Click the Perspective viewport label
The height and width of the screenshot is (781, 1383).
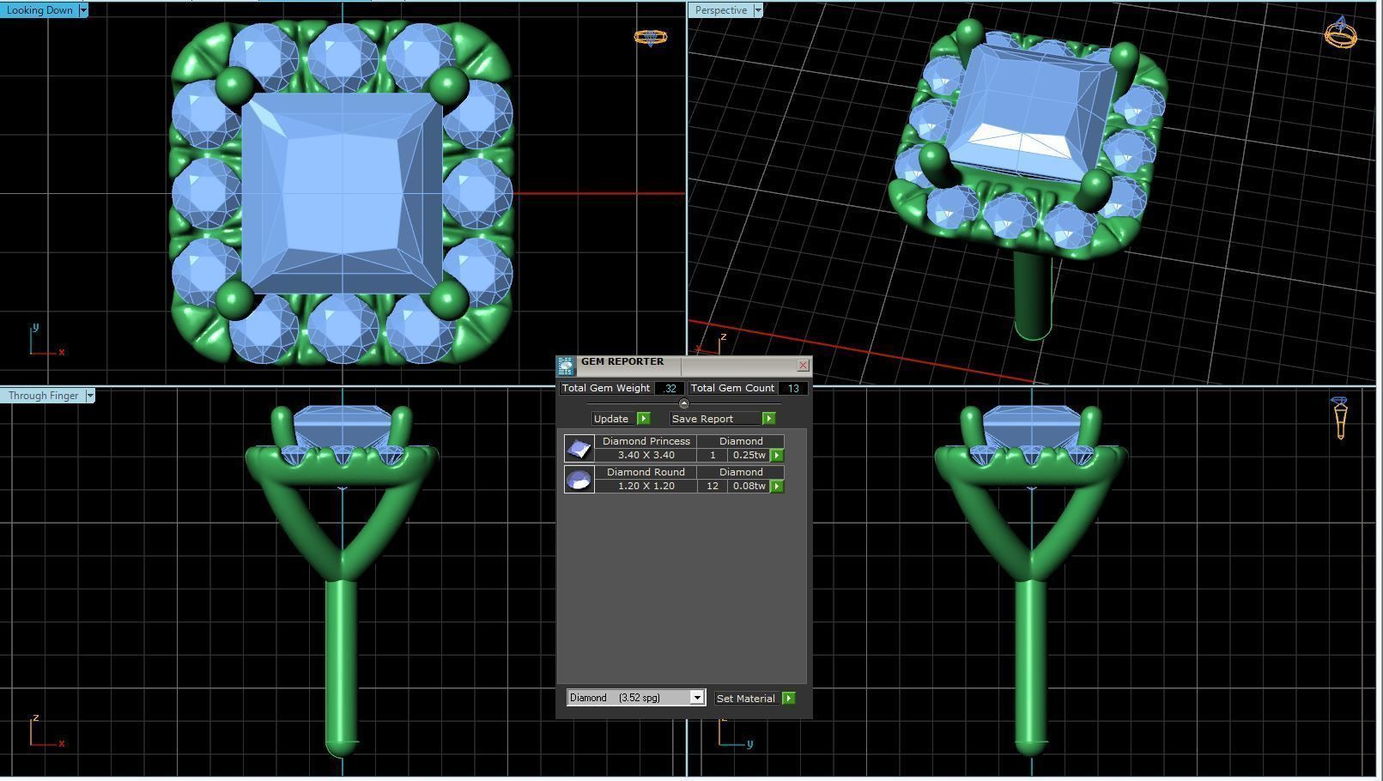(x=720, y=10)
